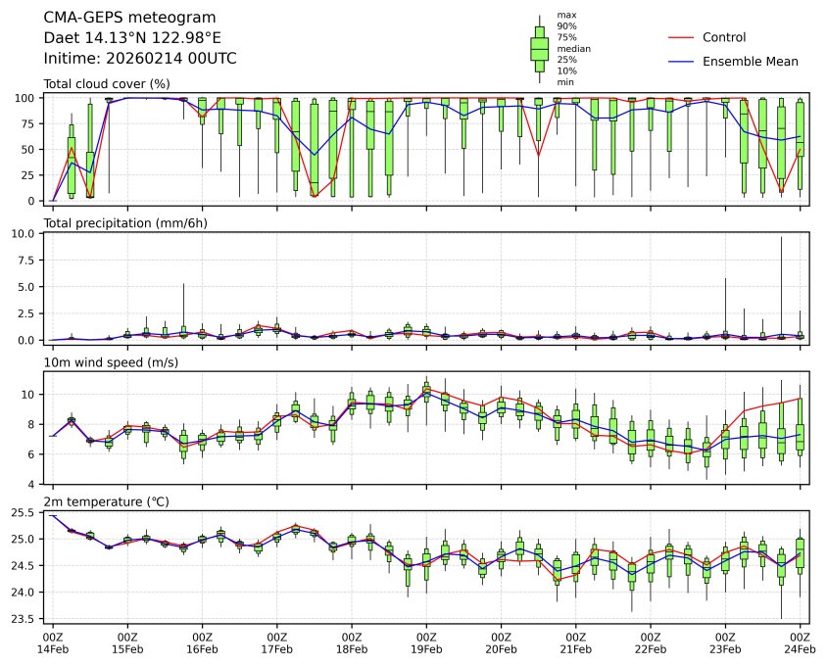Click the 'median' label in box legend
This screenshot has height=666, width=827.
(573, 48)
